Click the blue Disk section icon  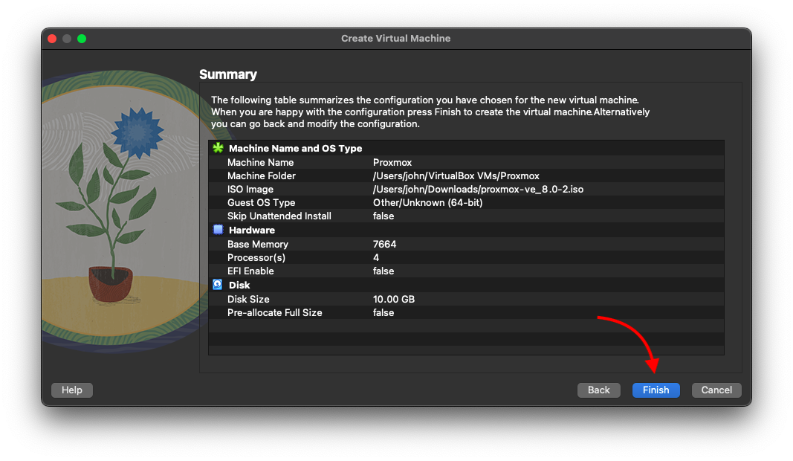pyautogui.click(x=218, y=284)
